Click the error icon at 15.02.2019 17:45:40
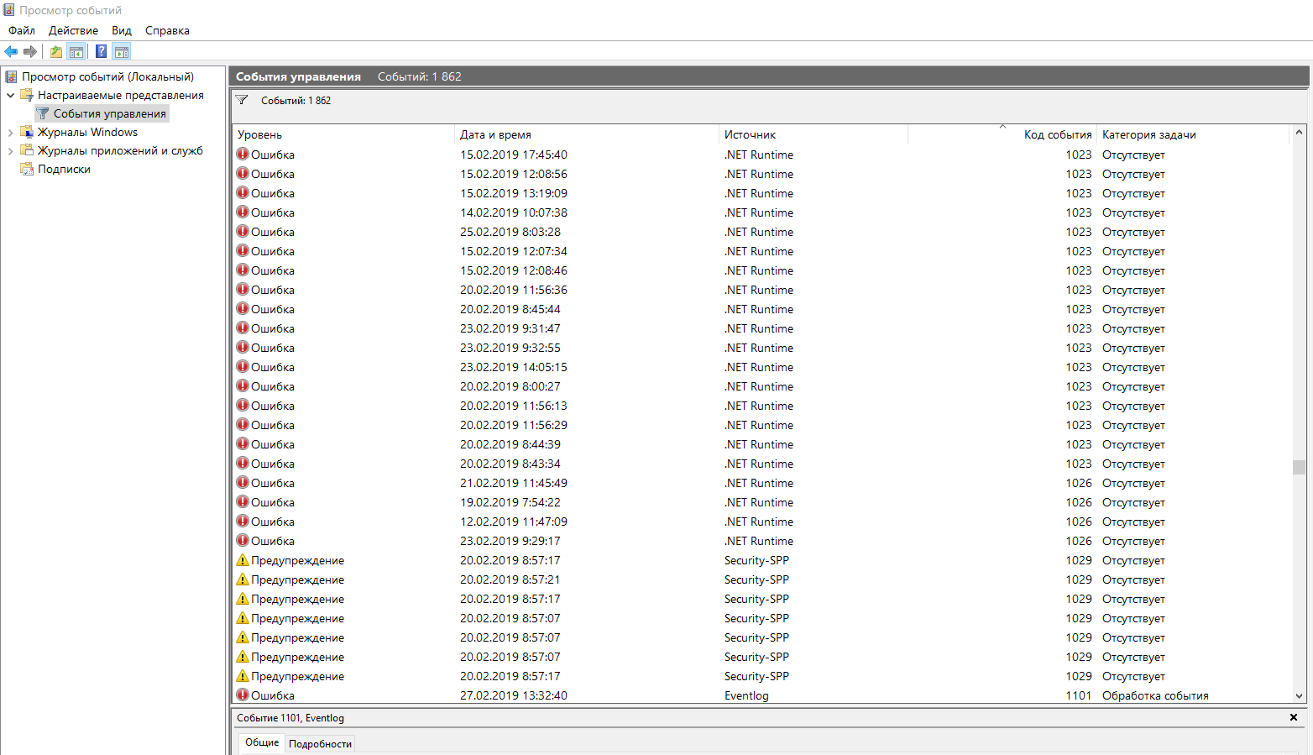The image size is (1313, 755). [x=243, y=154]
